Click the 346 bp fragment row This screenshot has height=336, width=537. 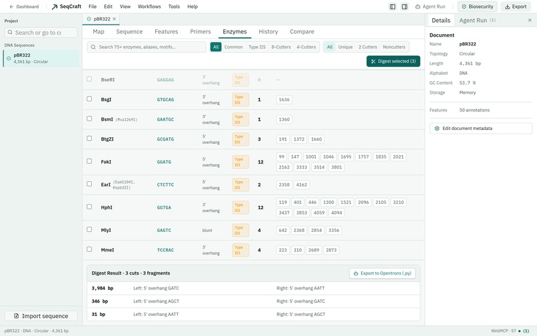coord(253,301)
